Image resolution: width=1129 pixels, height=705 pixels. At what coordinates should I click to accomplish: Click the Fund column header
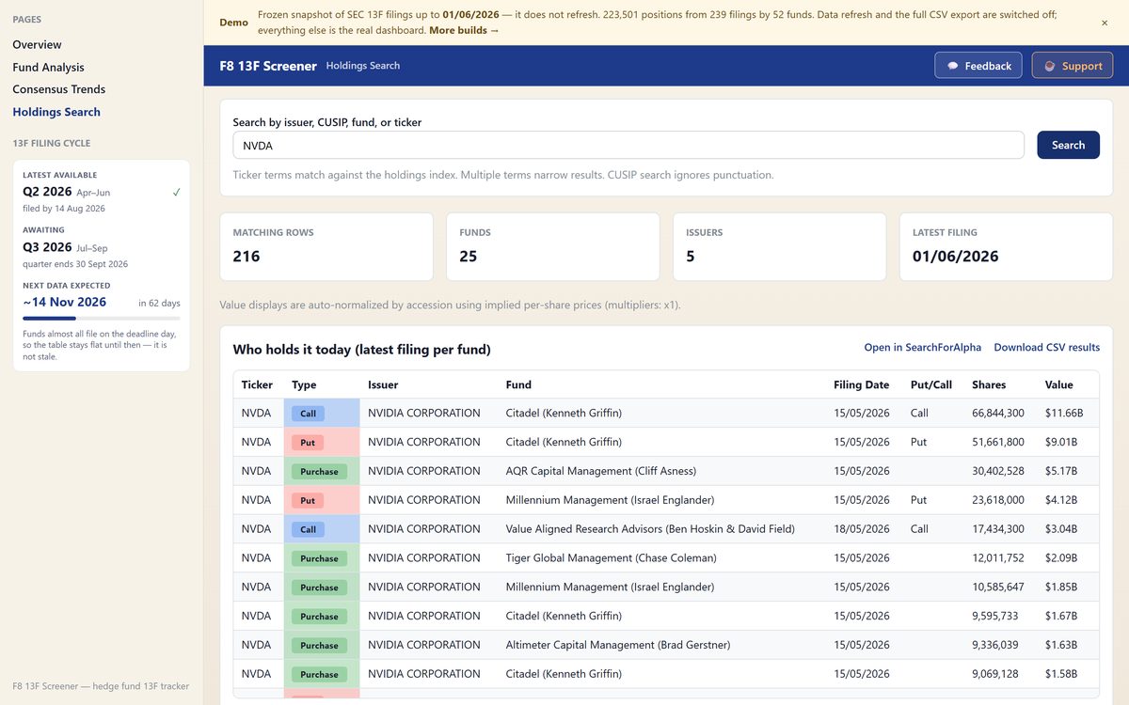[518, 384]
